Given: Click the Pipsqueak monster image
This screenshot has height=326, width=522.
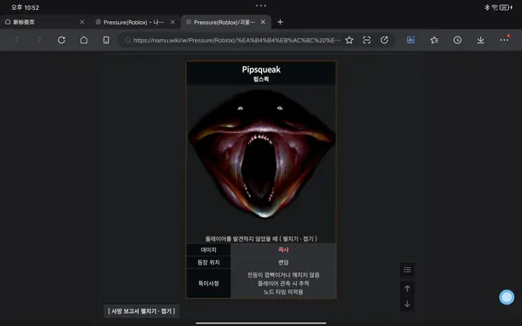Looking at the screenshot, I should (x=261, y=153).
